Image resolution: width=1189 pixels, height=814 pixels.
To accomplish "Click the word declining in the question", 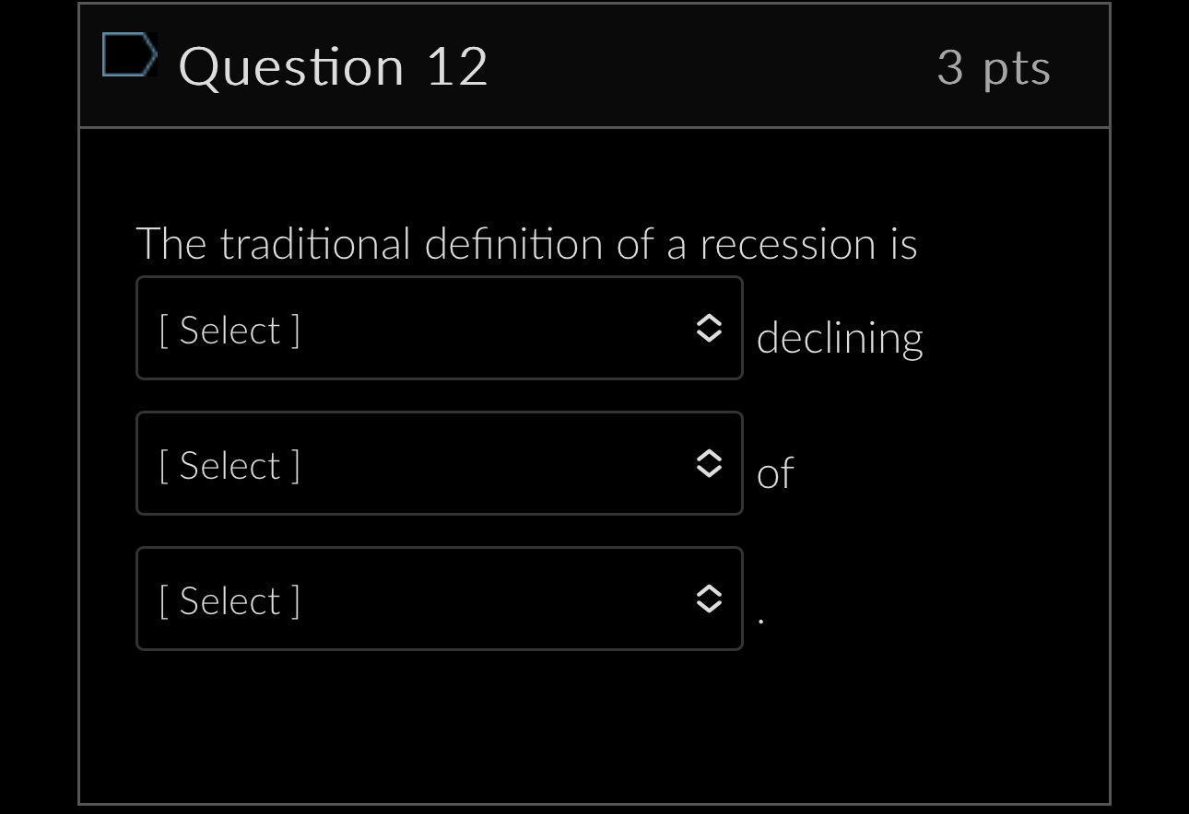I will coord(840,337).
